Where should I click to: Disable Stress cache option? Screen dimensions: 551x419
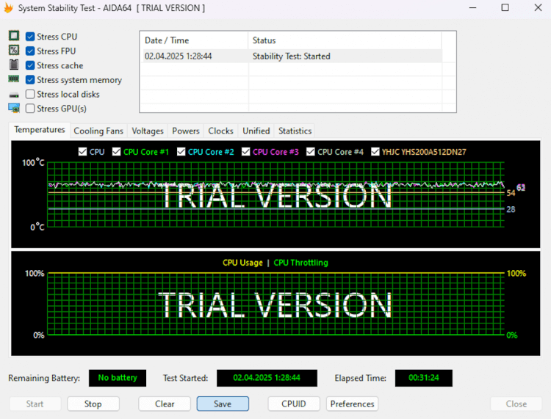[x=30, y=65]
